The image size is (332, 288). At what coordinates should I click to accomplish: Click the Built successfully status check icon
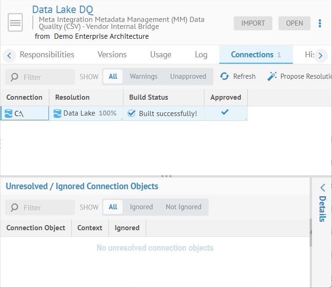point(132,113)
